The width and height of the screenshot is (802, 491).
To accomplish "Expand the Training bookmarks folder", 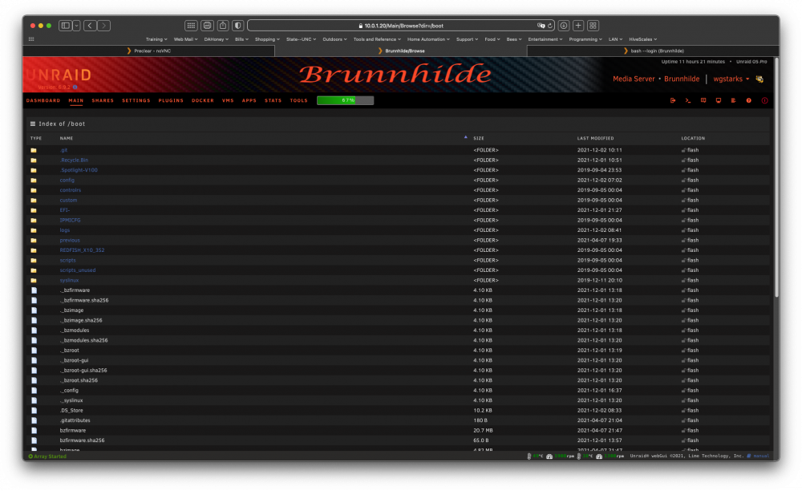I will point(156,39).
